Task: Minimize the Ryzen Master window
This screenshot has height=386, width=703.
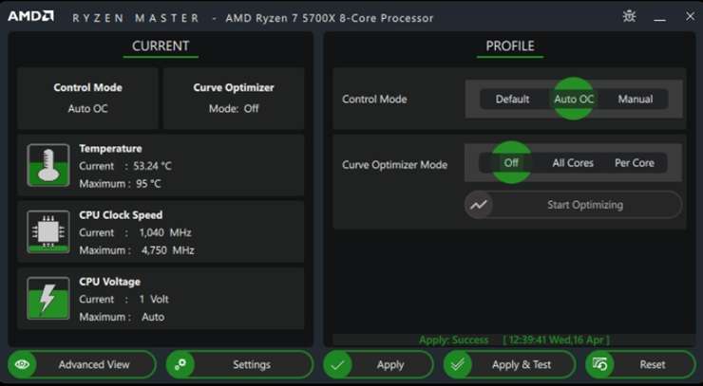Action: [x=659, y=18]
